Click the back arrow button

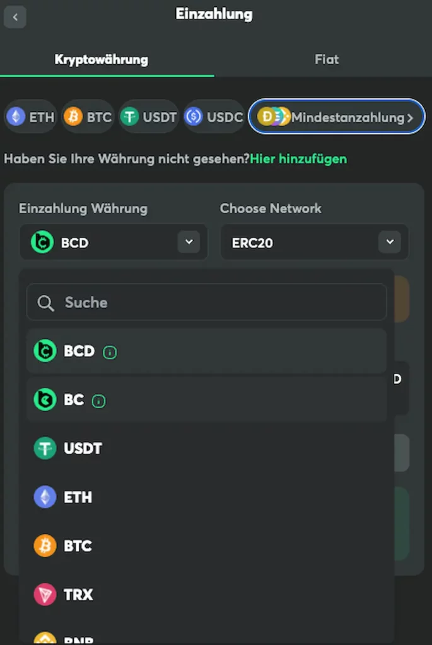click(x=15, y=16)
